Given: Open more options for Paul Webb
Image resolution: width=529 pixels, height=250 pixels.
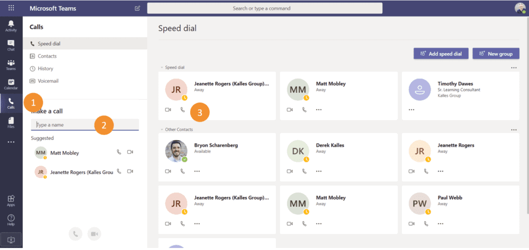Looking at the screenshot, I should (441, 224).
